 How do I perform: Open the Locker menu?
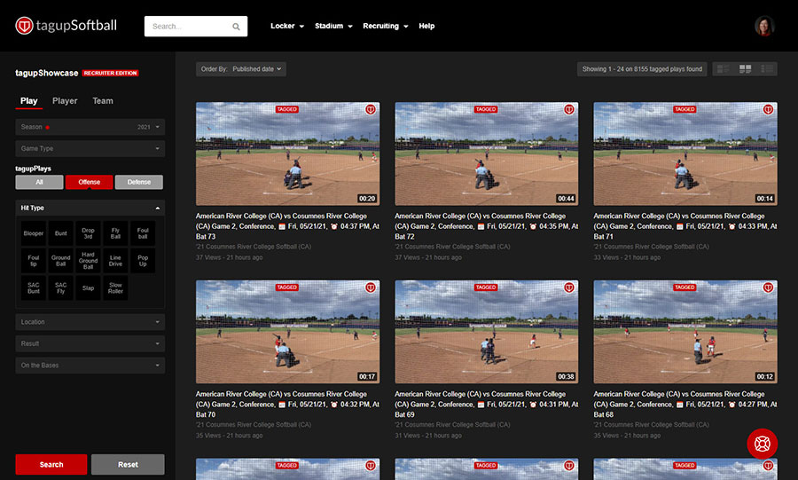(287, 26)
